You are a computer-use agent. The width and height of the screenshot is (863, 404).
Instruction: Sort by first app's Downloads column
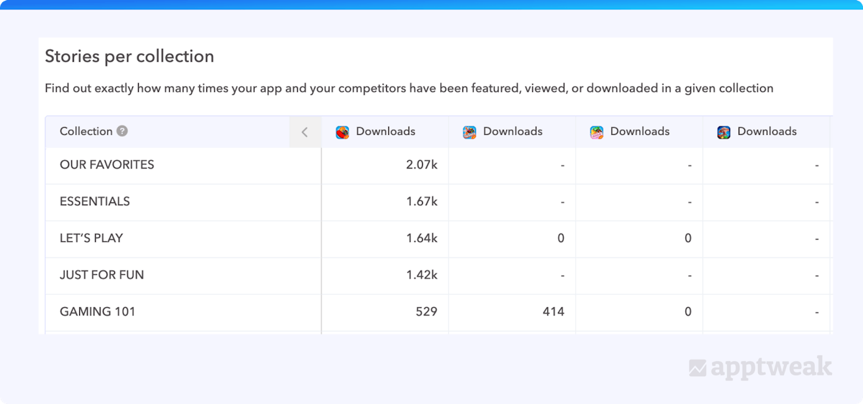point(385,131)
